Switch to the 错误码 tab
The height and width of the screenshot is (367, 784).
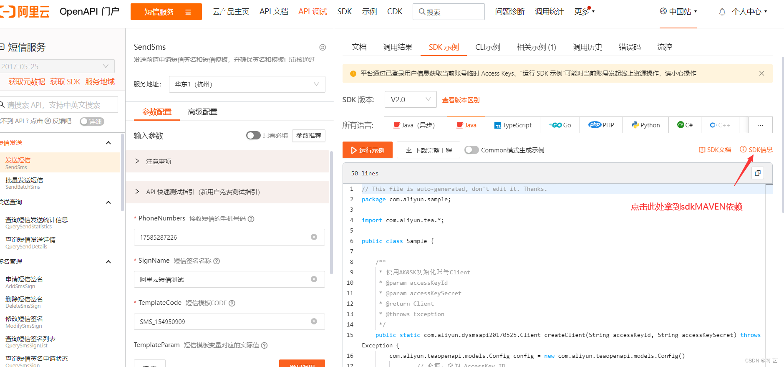tap(630, 47)
